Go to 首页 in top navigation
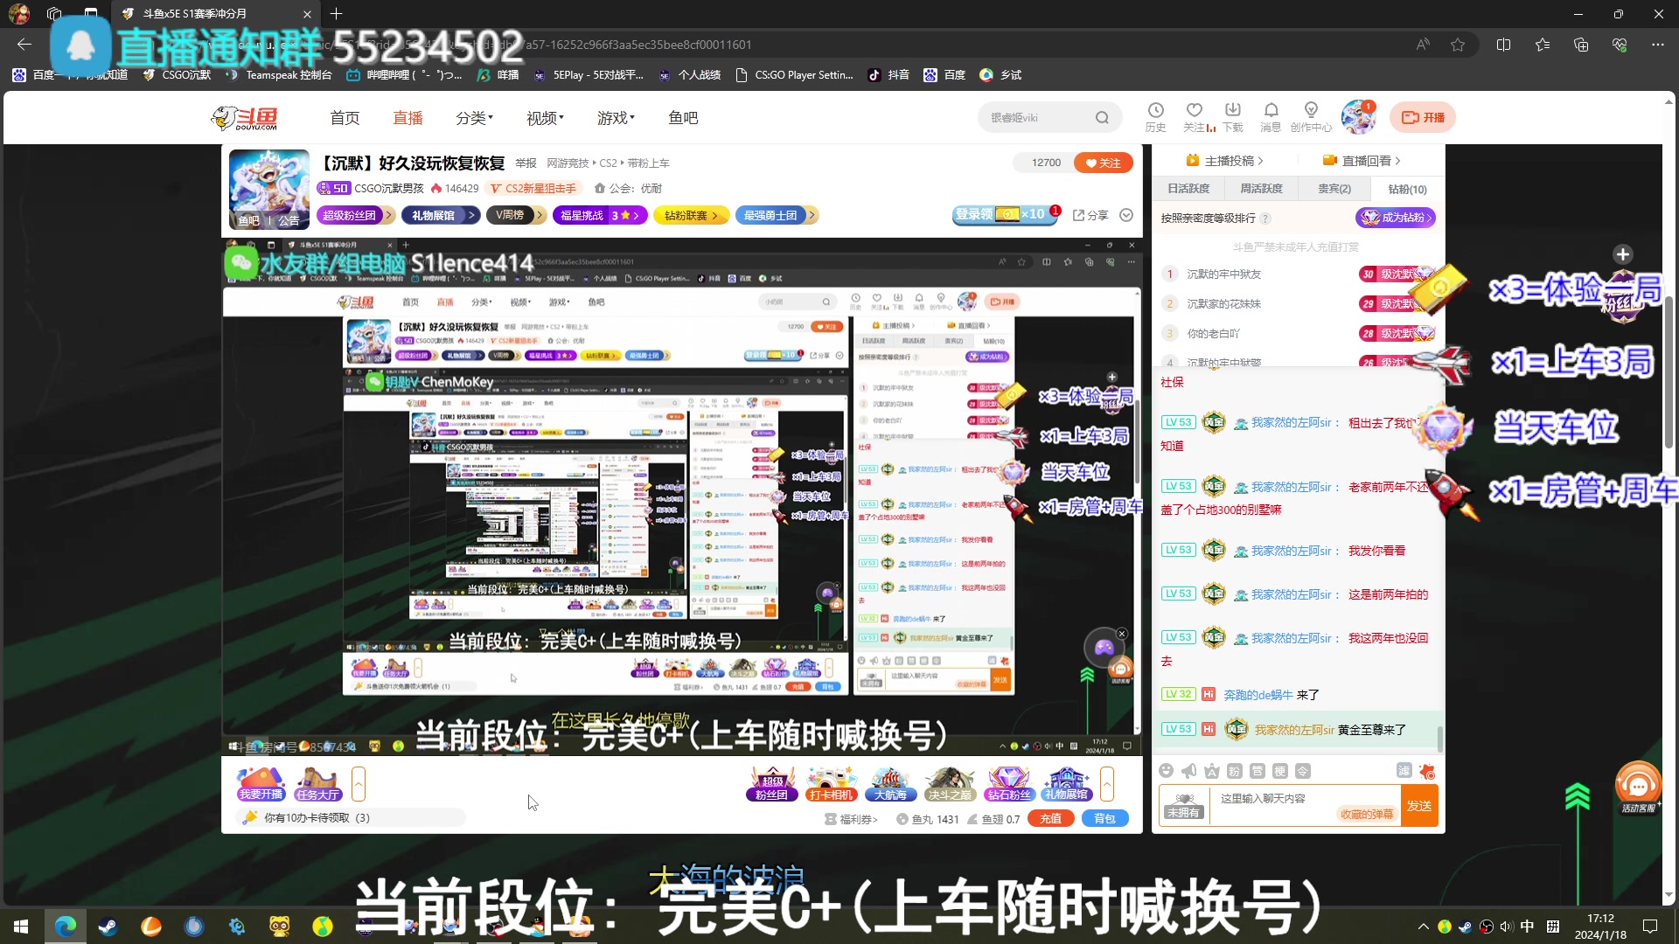 345,118
